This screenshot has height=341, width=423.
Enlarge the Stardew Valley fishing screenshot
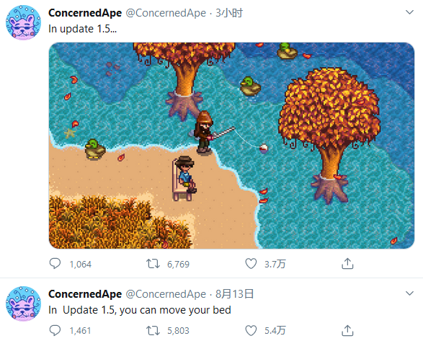click(231, 145)
